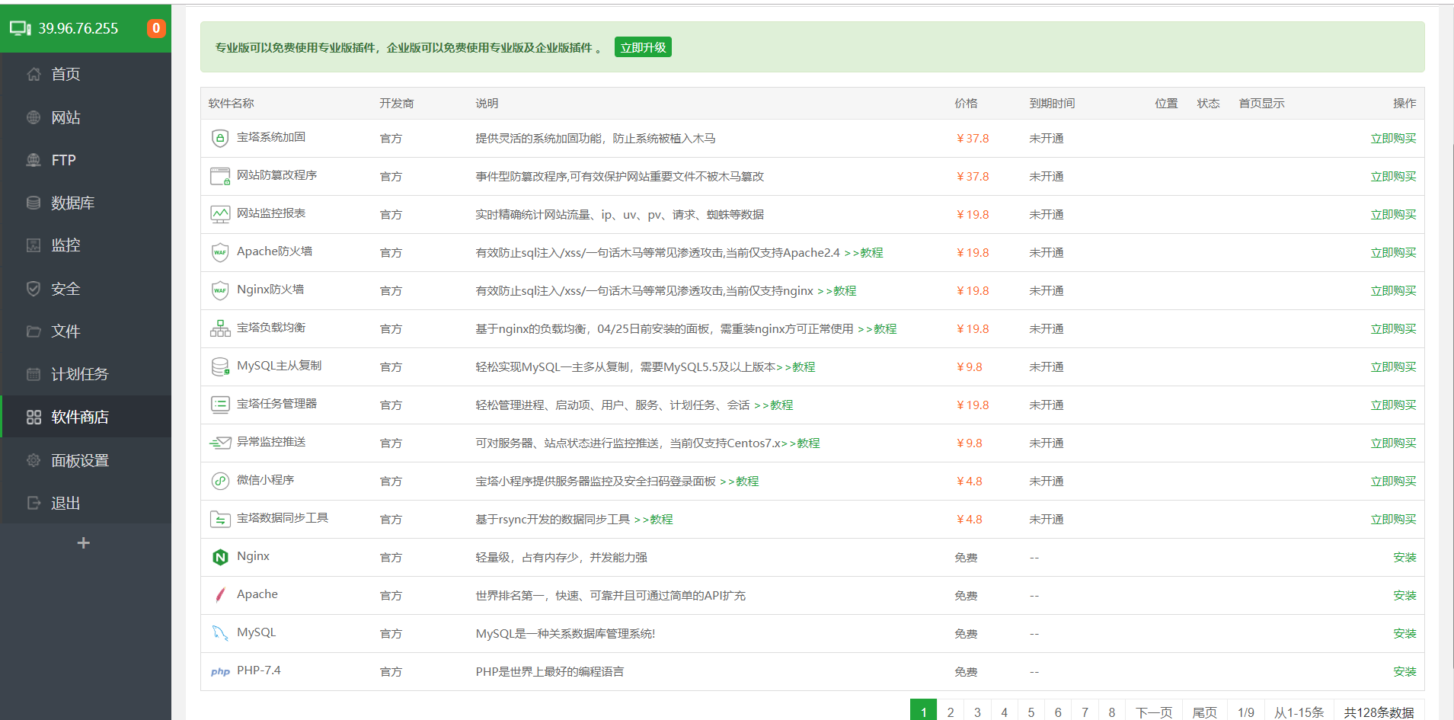Image resolution: width=1454 pixels, height=720 pixels.
Task: Click the Apache feather icon
Action: pos(220,595)
